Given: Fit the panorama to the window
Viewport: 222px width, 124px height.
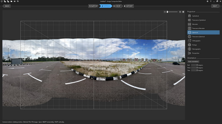Looking at the screenshot, I should pyautogui.click(x=183, y=12).
